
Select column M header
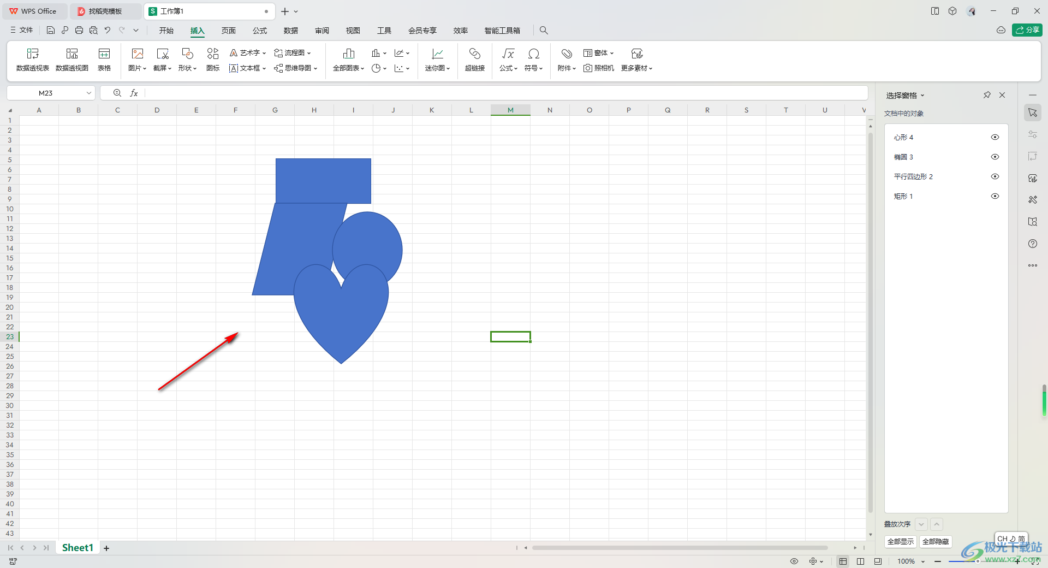coord(510,110)
